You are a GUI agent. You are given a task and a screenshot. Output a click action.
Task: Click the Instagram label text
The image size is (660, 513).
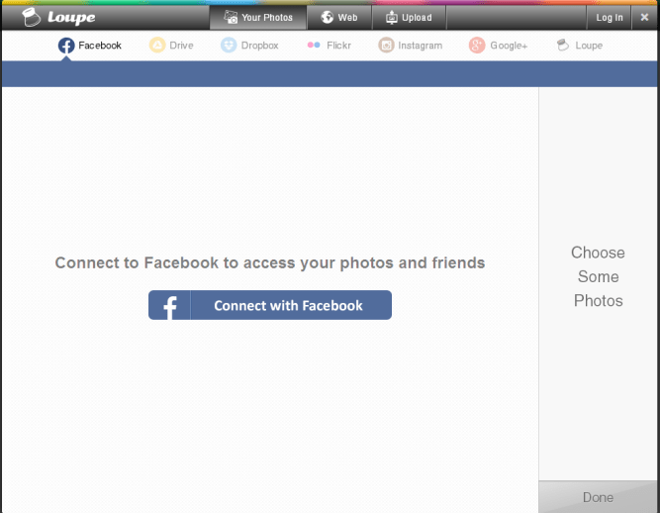420,46
